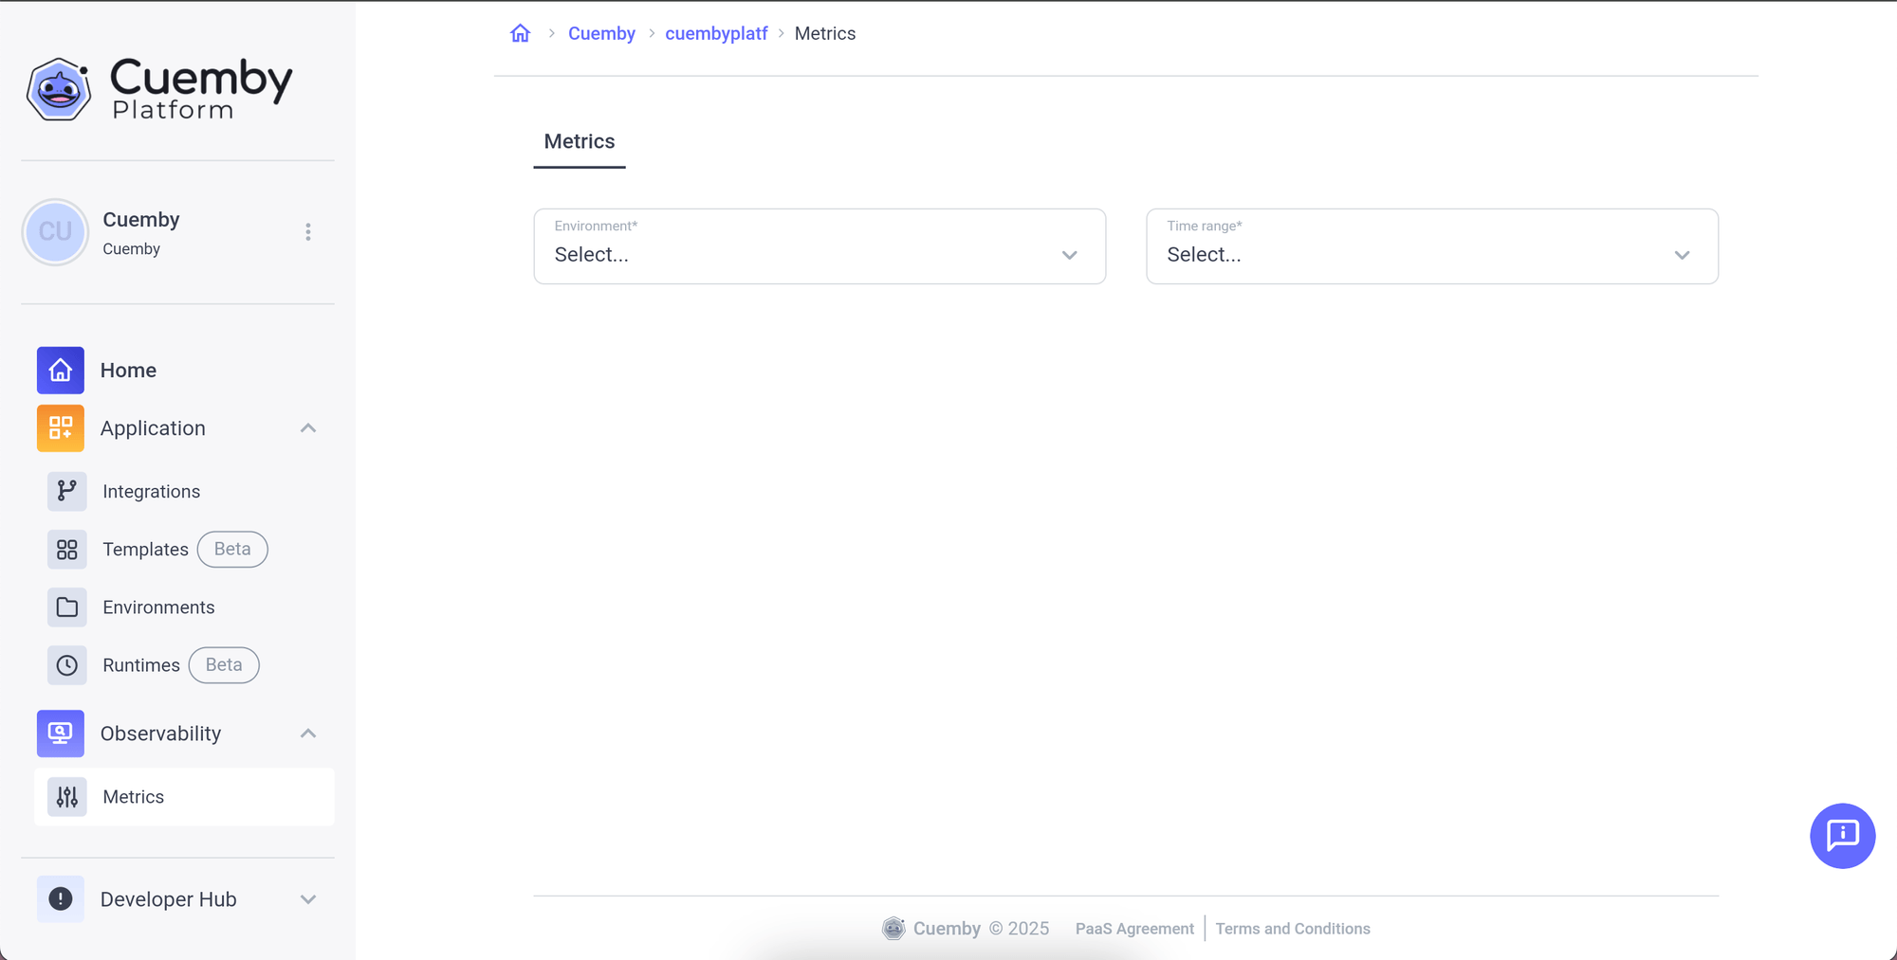Image resolution: width=1897 pixels, height=960 pixels.
Task: Expand the Developer Hub section
Action: point(308,899)
